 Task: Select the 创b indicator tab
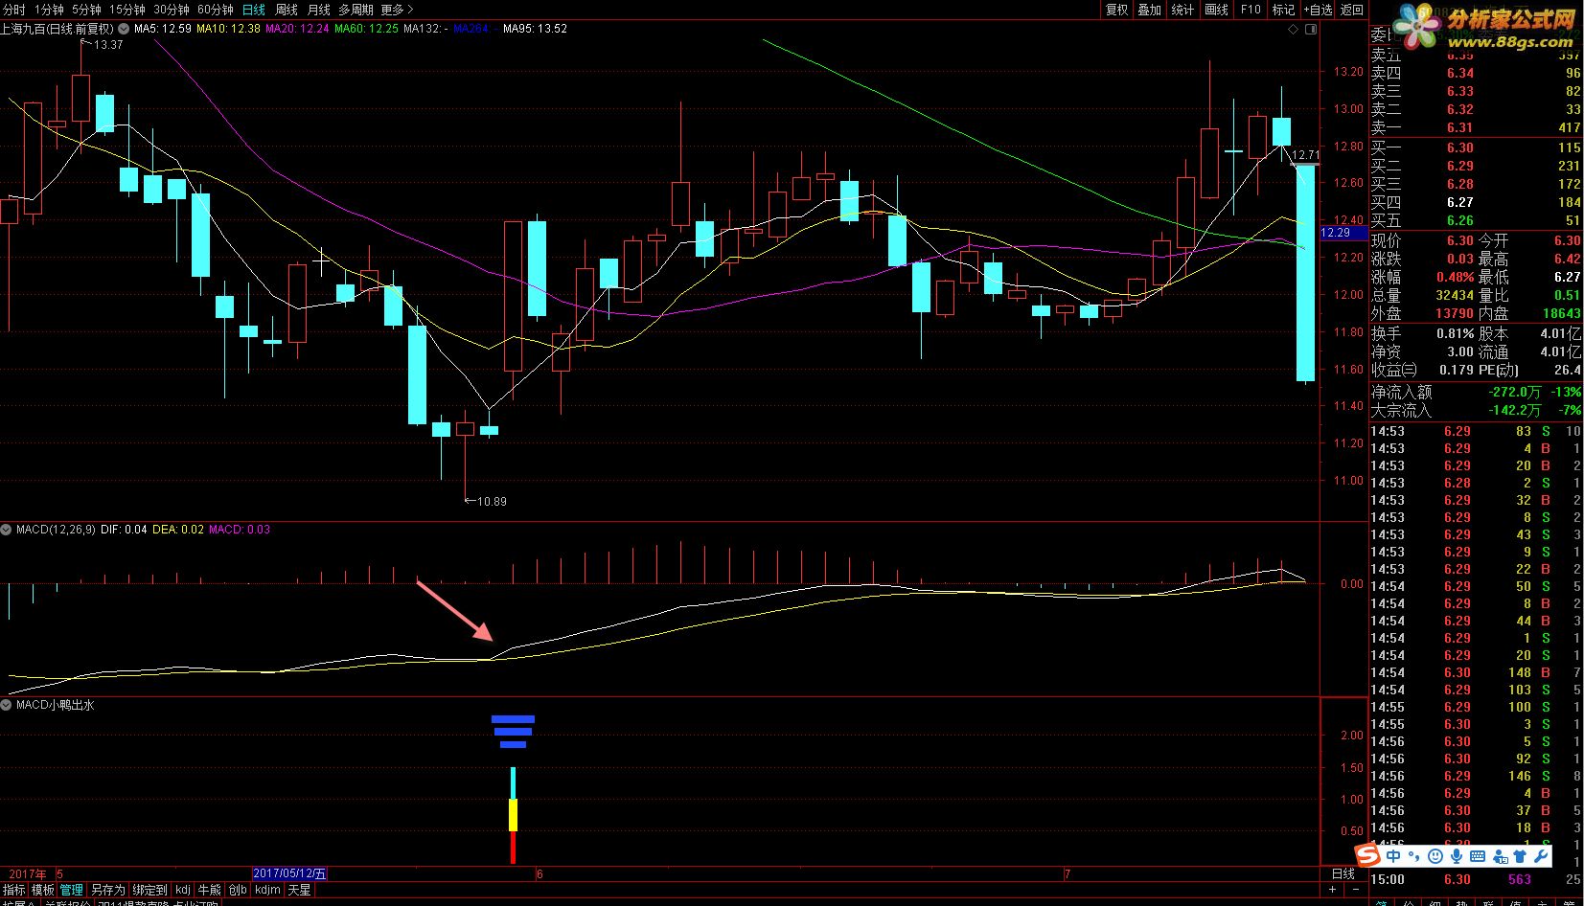coord(238,890)
